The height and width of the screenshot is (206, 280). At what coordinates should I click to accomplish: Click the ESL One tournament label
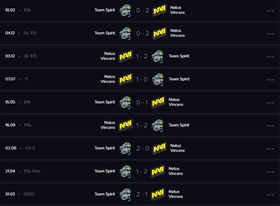coord(32,171)
